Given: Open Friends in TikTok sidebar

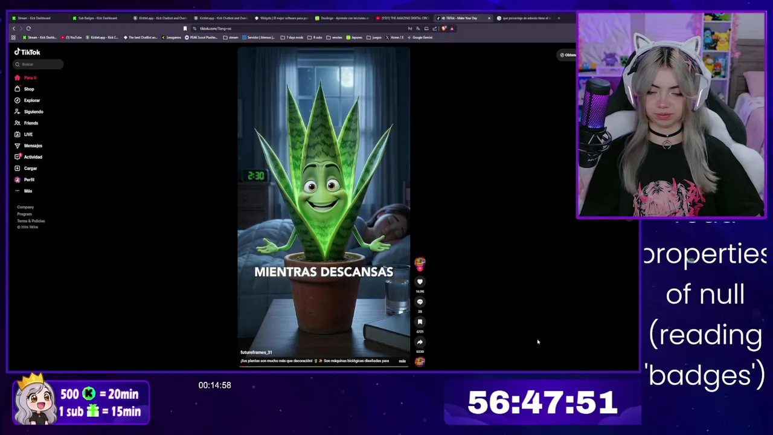Looking at the screenshot, I should click(x=27, y=123).
